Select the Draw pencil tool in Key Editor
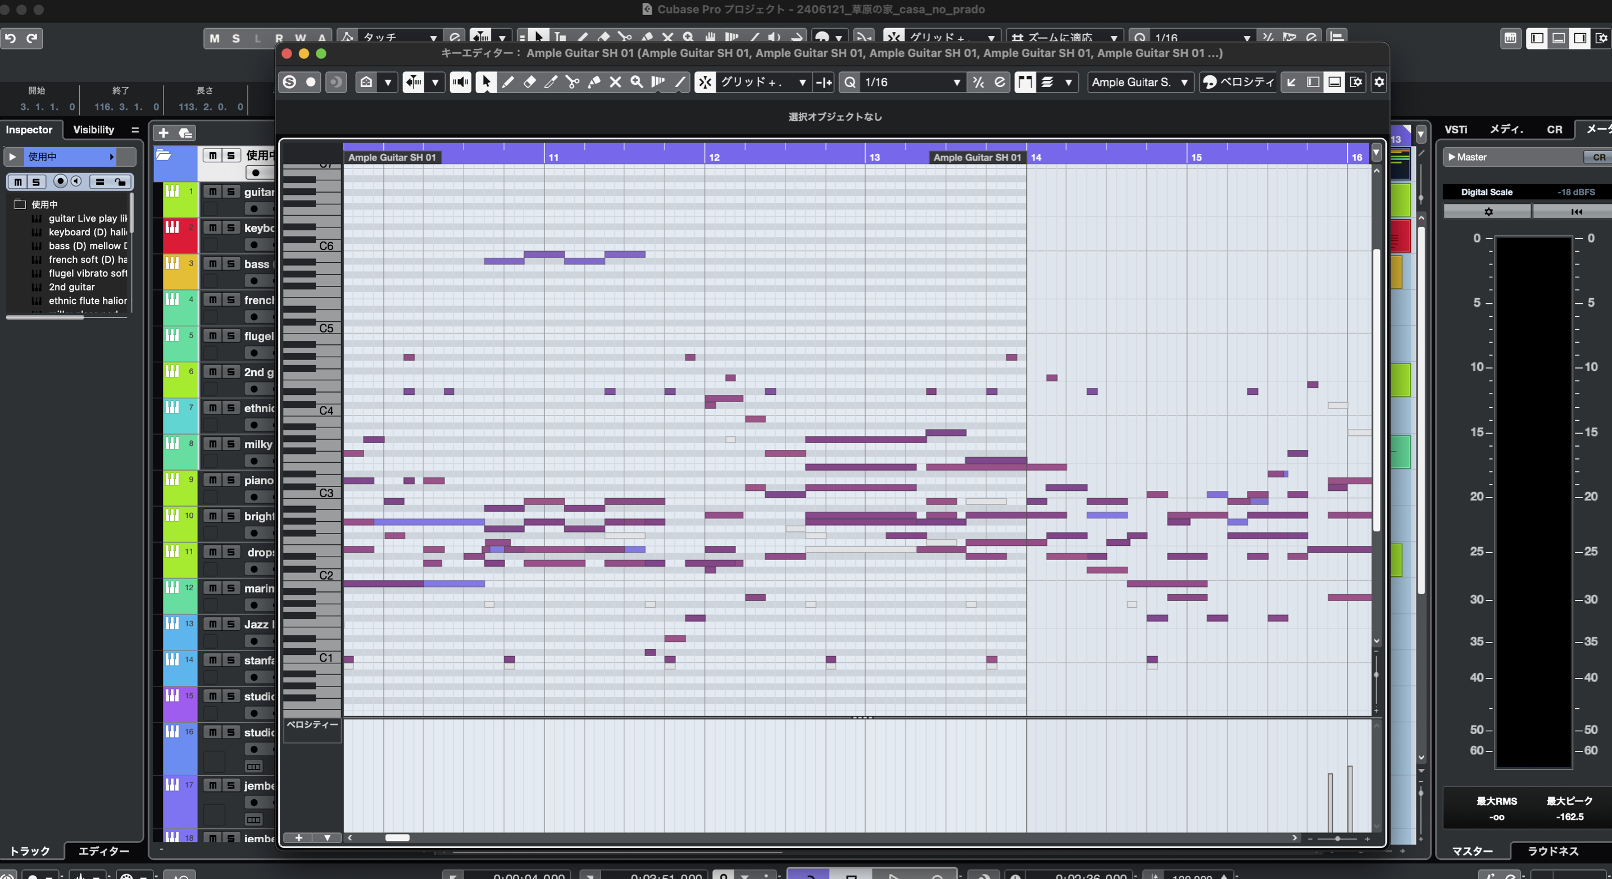 click(508, 82)
